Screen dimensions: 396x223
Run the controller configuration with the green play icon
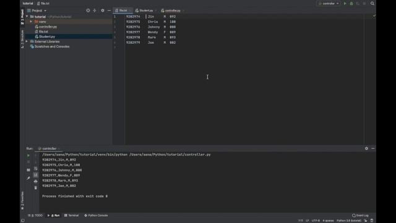[345, 4]
